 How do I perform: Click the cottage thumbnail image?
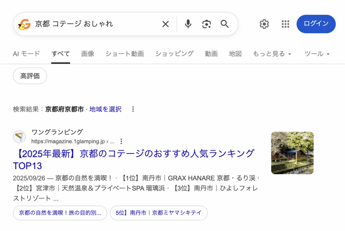point(292,153)
